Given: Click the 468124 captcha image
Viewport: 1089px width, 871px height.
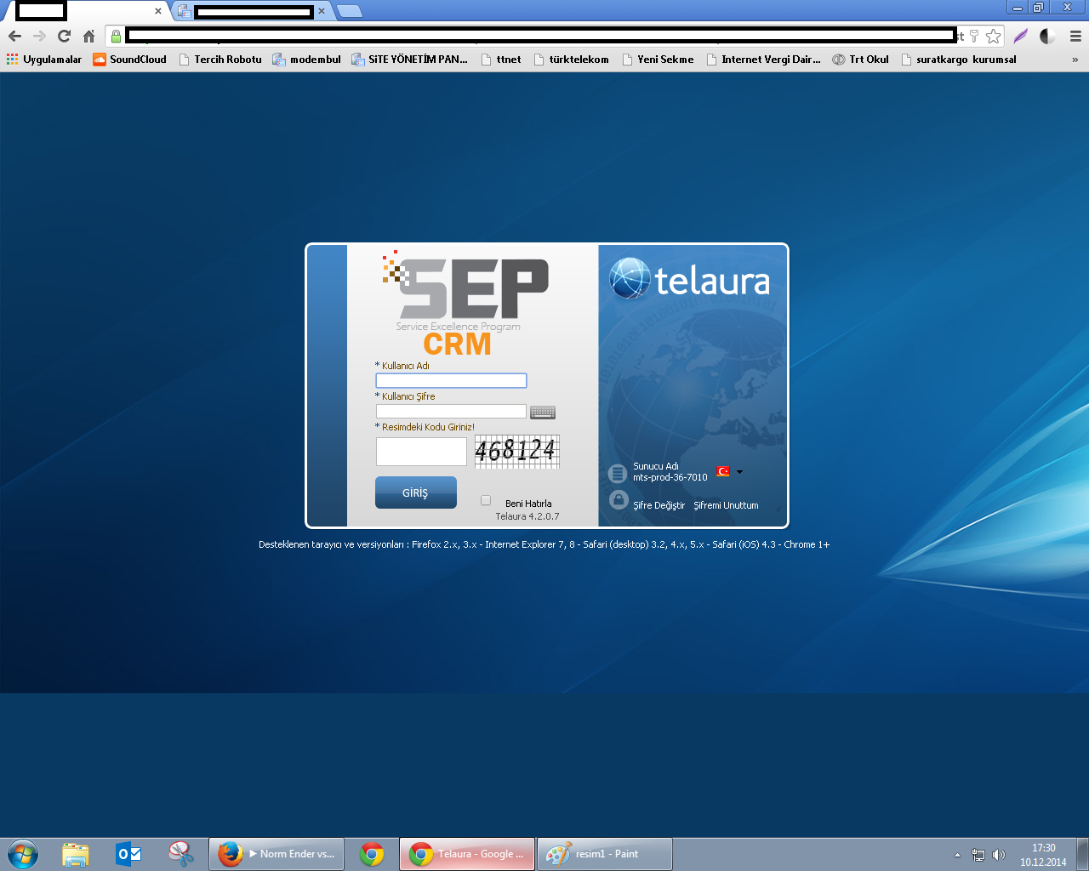Looking at the screenshot, I should click(x=516, y=451).
